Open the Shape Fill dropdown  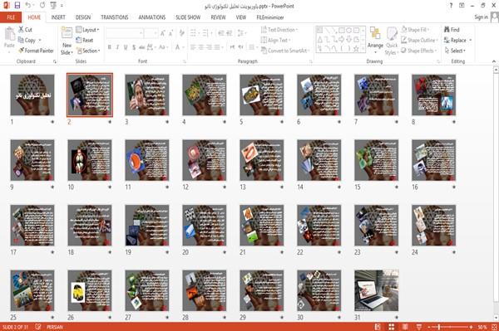(415, 30)
